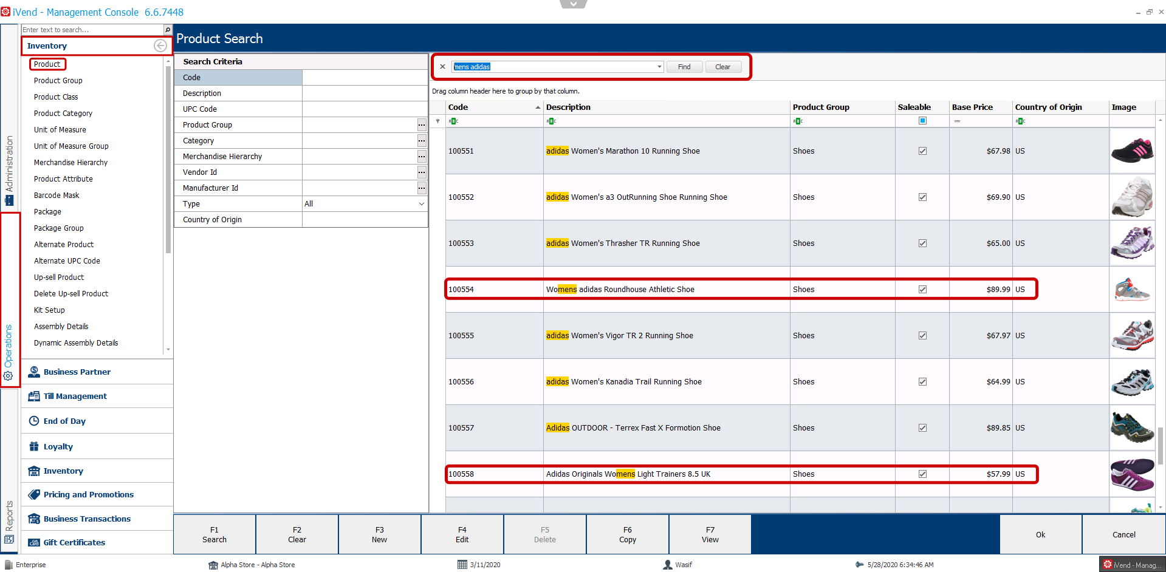Close the find panel with X icon

click(442, 67)
